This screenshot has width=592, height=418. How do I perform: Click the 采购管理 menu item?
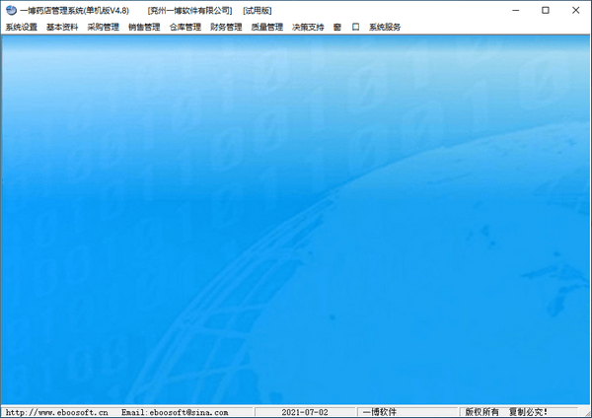(x=103, y=28)
